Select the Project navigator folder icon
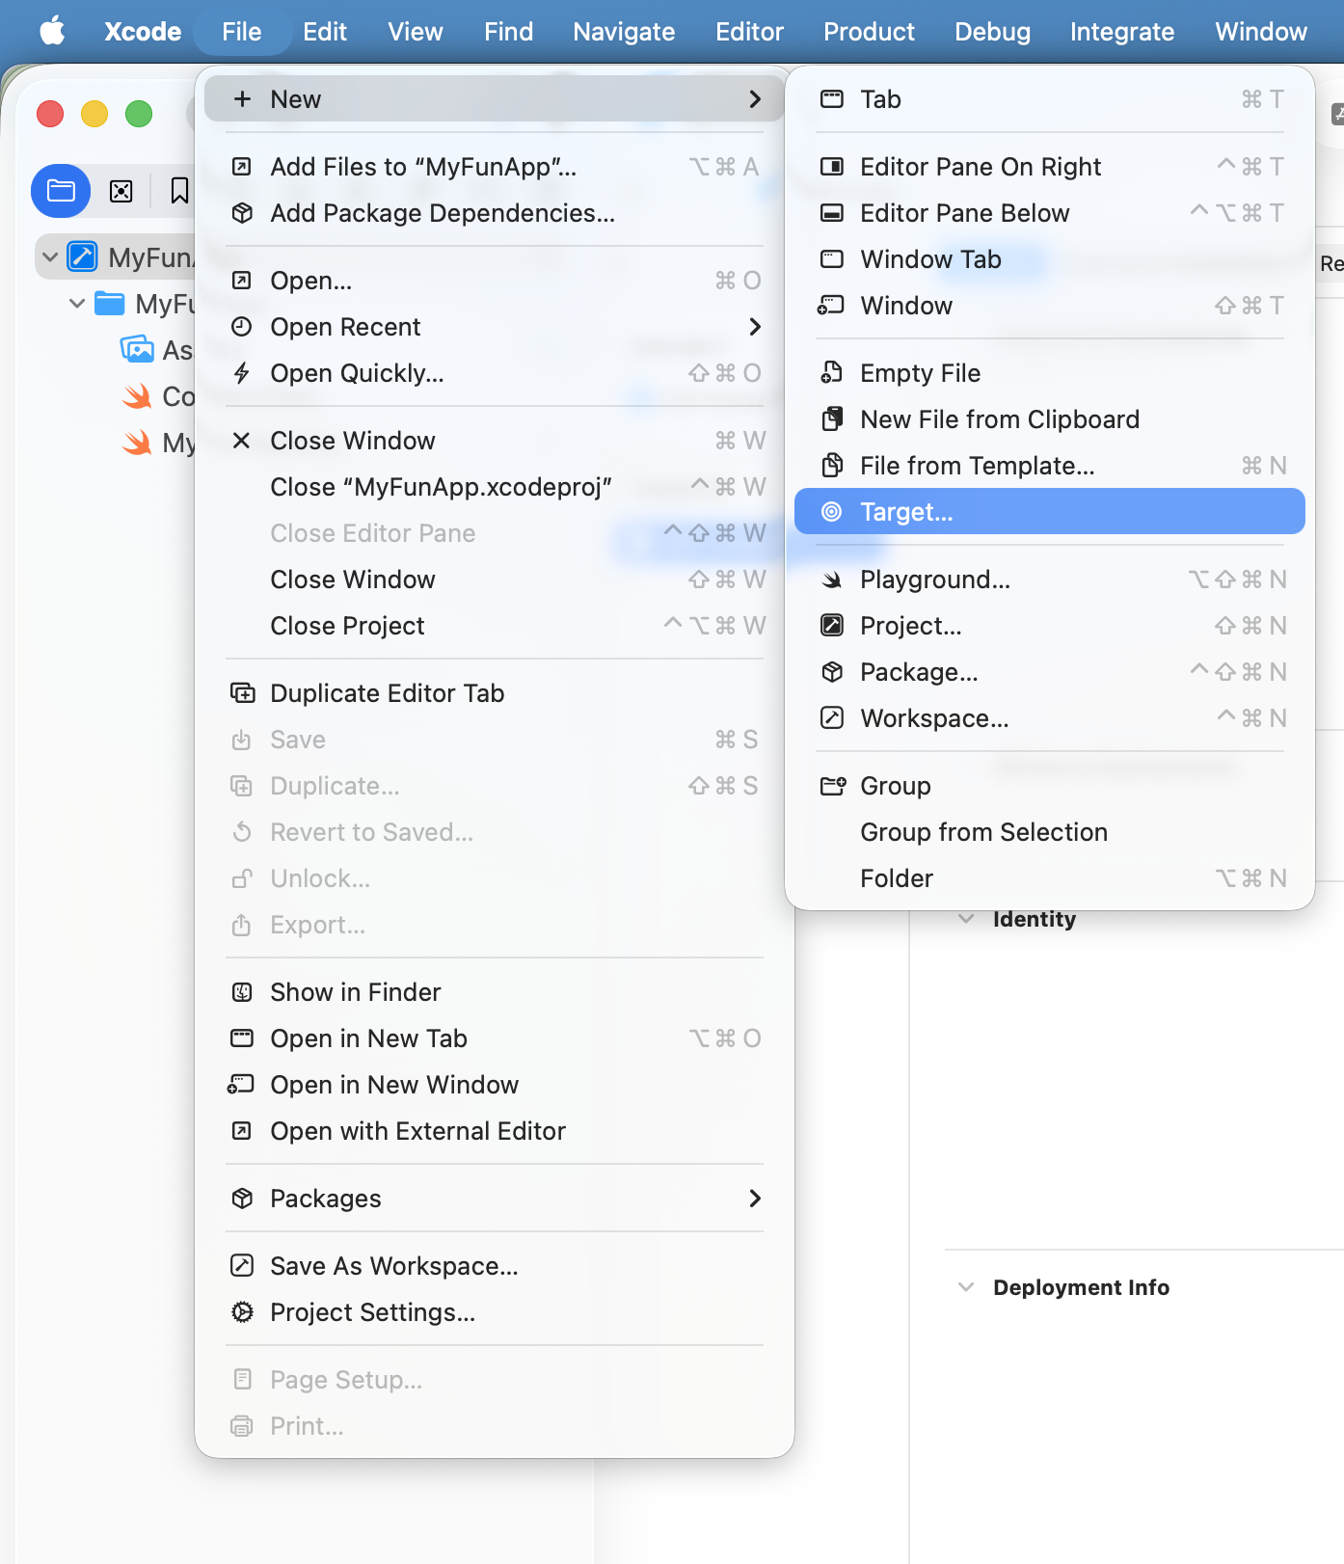The image size is (1344, 1564). [x=61, y=191]
